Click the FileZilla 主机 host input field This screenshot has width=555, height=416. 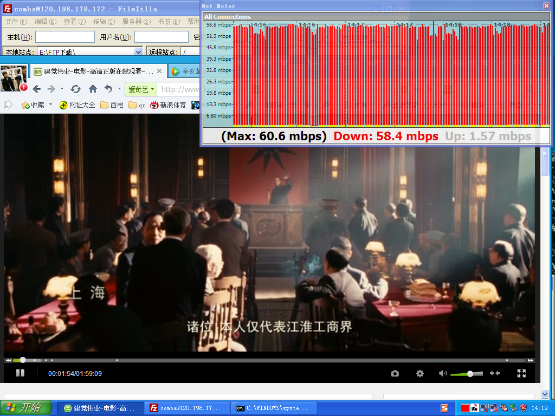(65, 37)
